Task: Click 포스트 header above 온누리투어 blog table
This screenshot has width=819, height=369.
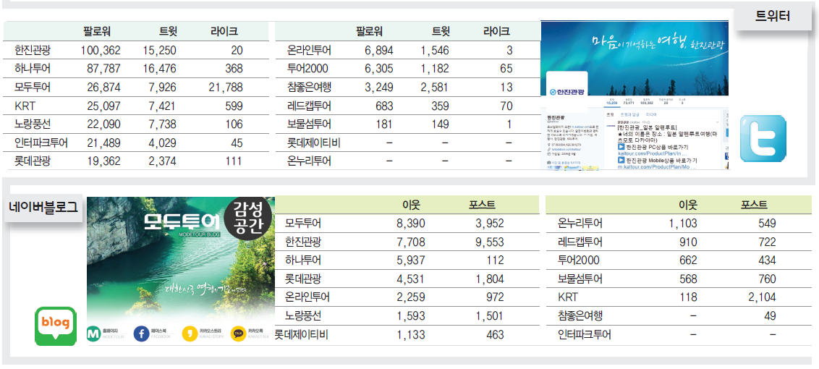Action: pos(754,205)
